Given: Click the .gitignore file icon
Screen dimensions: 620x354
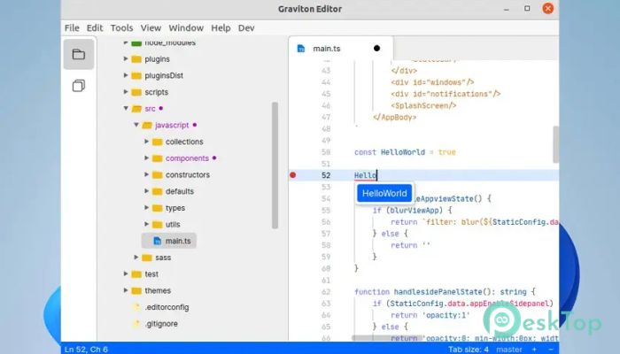Looking at the screenshot, I should pyautogui.click(x=136, y=324).
